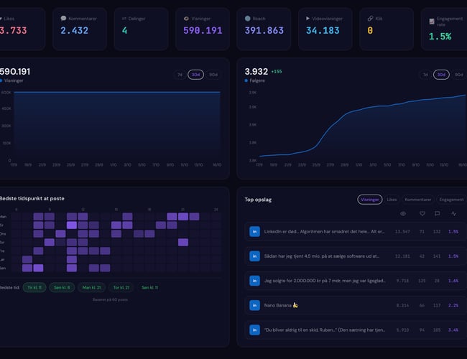Click the 'Tor kl. 21' best time chip
Image resolution: width=467 pixels, height=359 pixels.
[x=121, y=287]
